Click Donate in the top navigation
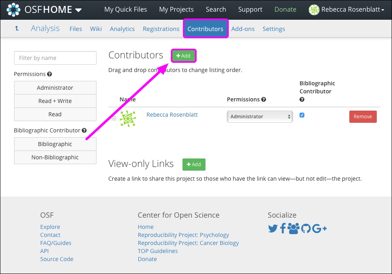Viewport: 392px width, 274px height. tap(285, 10)
